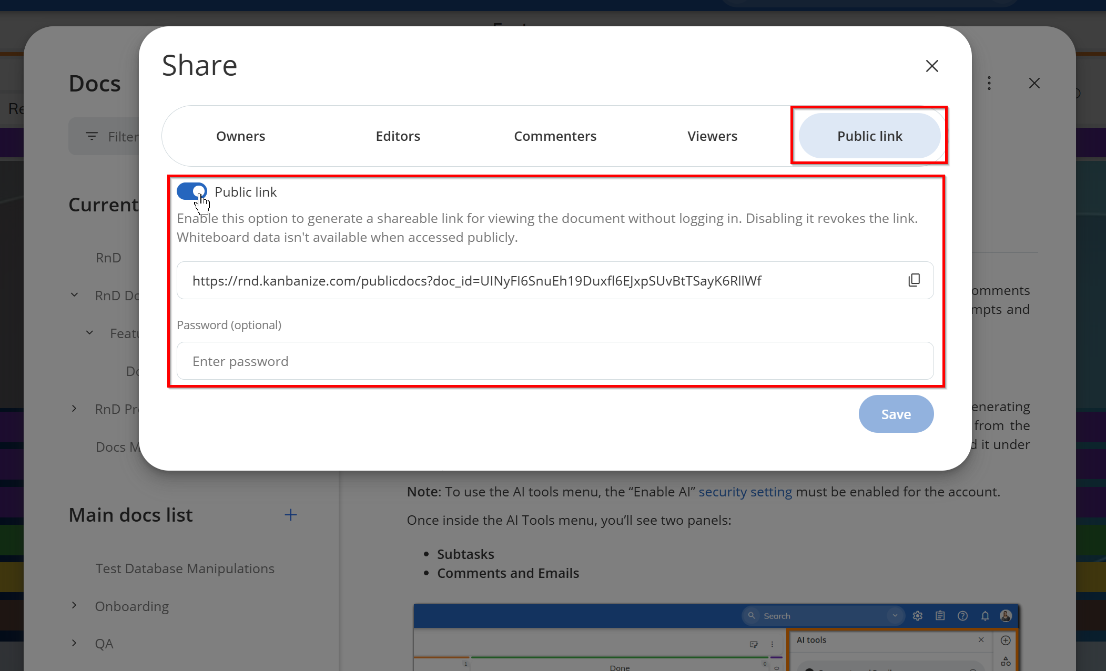Disable the Public link toggle
The height and width of the screenshot is (671, 1106).
(192, 192)
